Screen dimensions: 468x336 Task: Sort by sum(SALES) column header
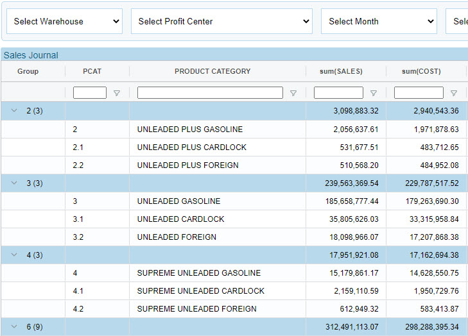pyautogui.click(x=341, y=71)
